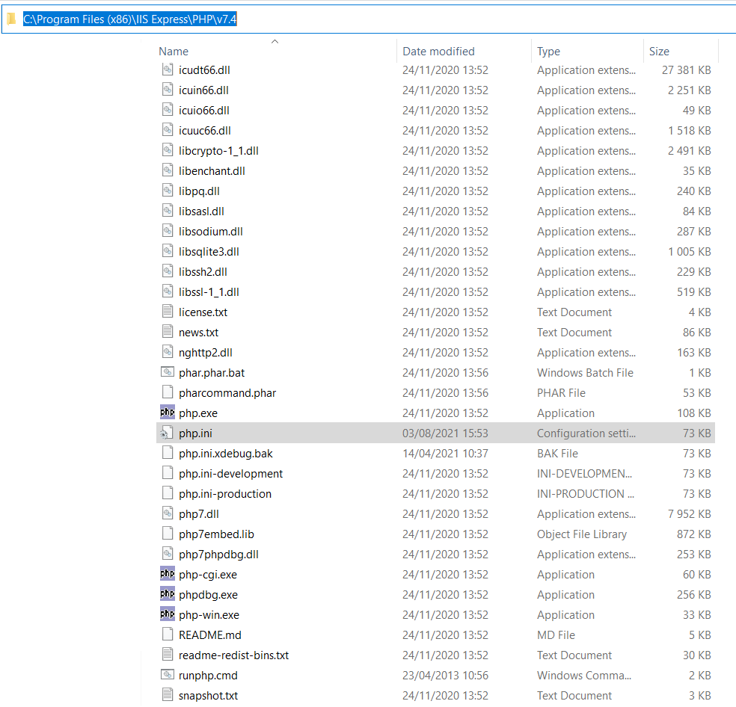This screenshot has height=707, width=736.
Task: Click the folder icon in address bar
Action: coord(11,19)
